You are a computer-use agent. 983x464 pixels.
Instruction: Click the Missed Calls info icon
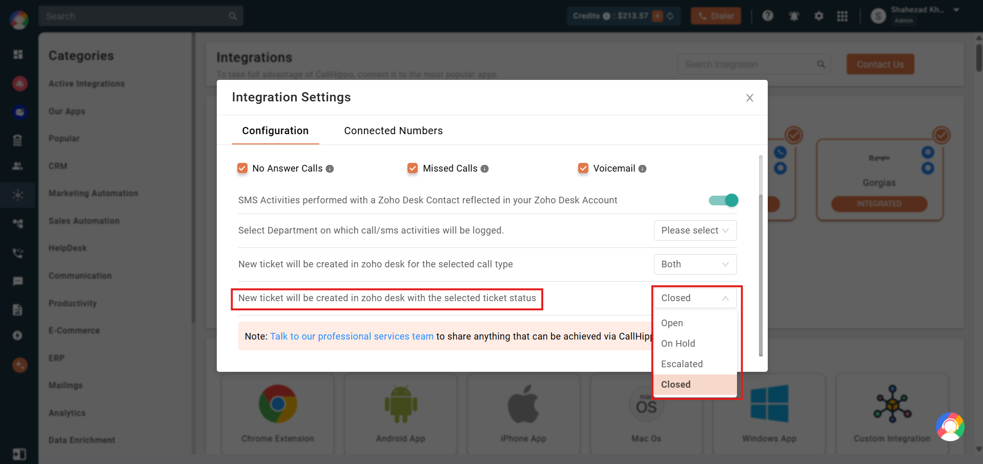click(x=485, y=168)
